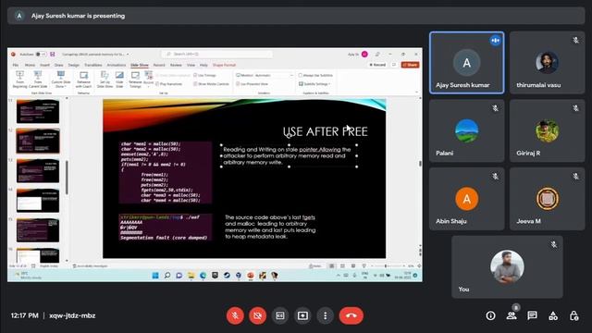Click the PowerPoint search box

click(216, 55)
